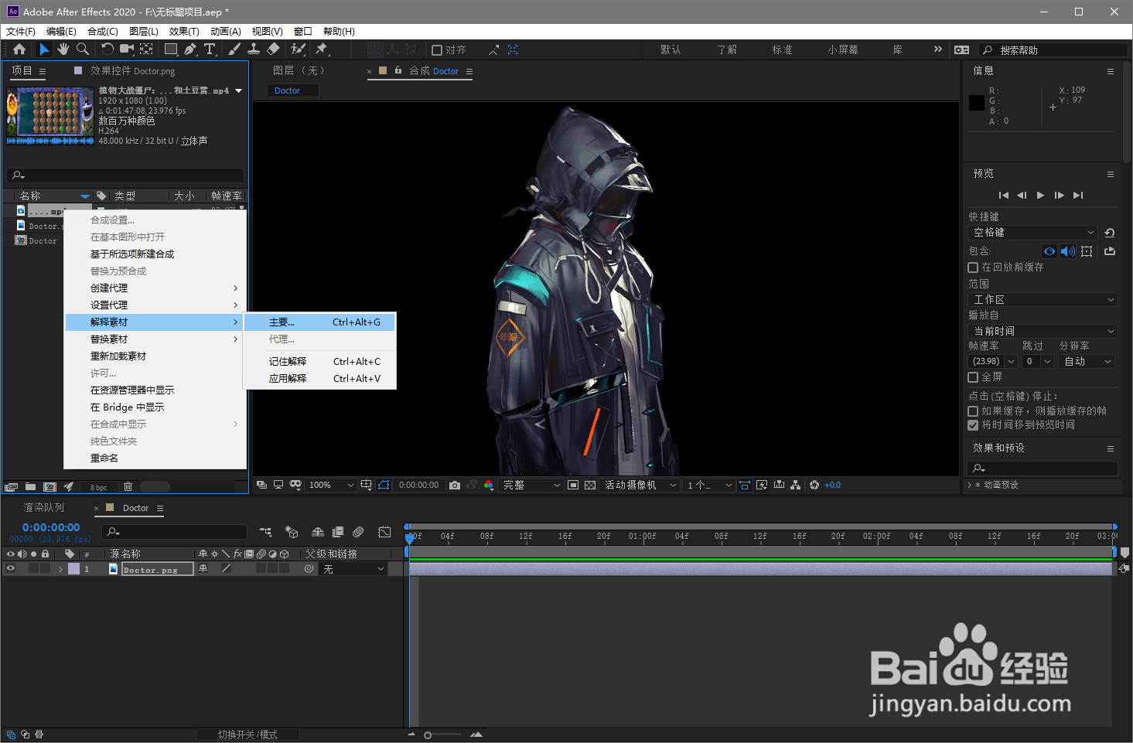Switch to the Render Queue tab
1133x743 pixels.
pos(44,508)
